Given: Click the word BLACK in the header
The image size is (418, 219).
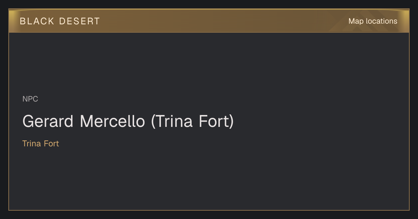Looking at the screenshot, I should 37,21.
